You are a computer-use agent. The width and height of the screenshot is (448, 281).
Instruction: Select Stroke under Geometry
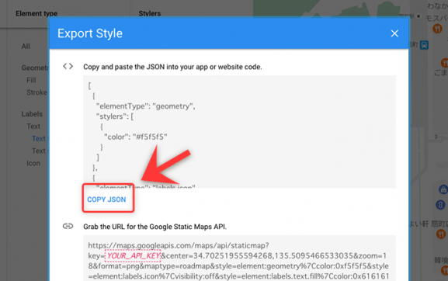36,92
